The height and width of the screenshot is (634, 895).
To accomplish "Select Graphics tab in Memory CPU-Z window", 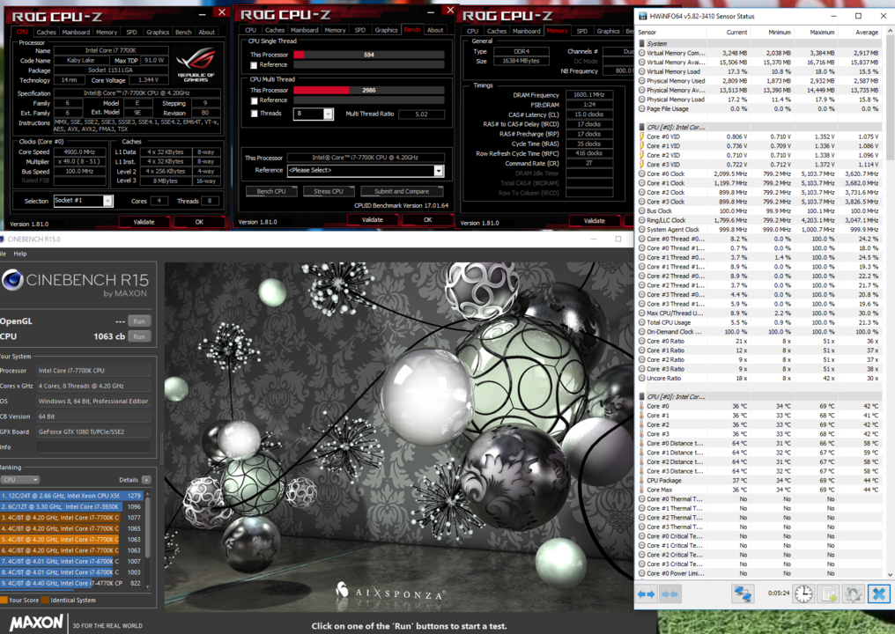I will coord(608,32).
